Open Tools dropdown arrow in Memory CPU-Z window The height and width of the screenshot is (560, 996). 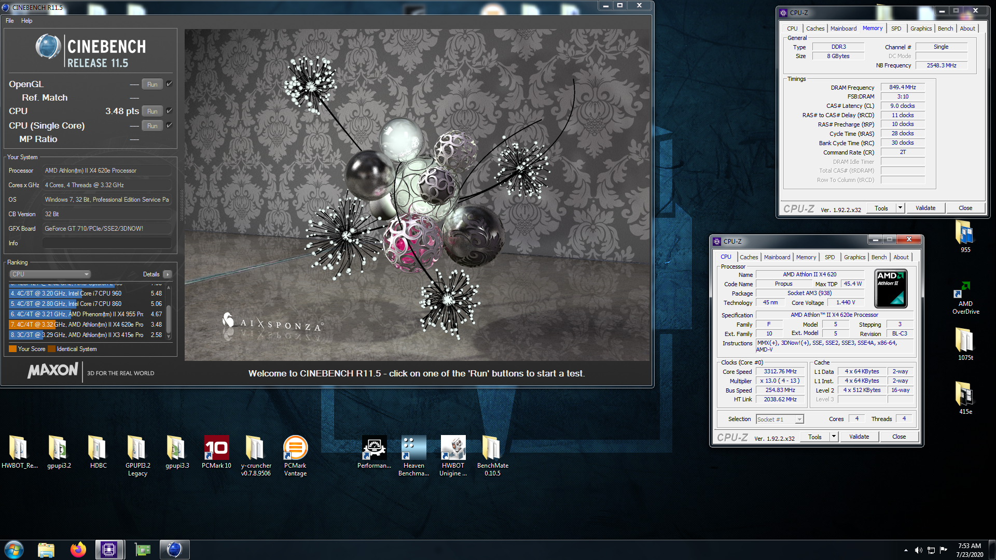click(x=900, y=208)
